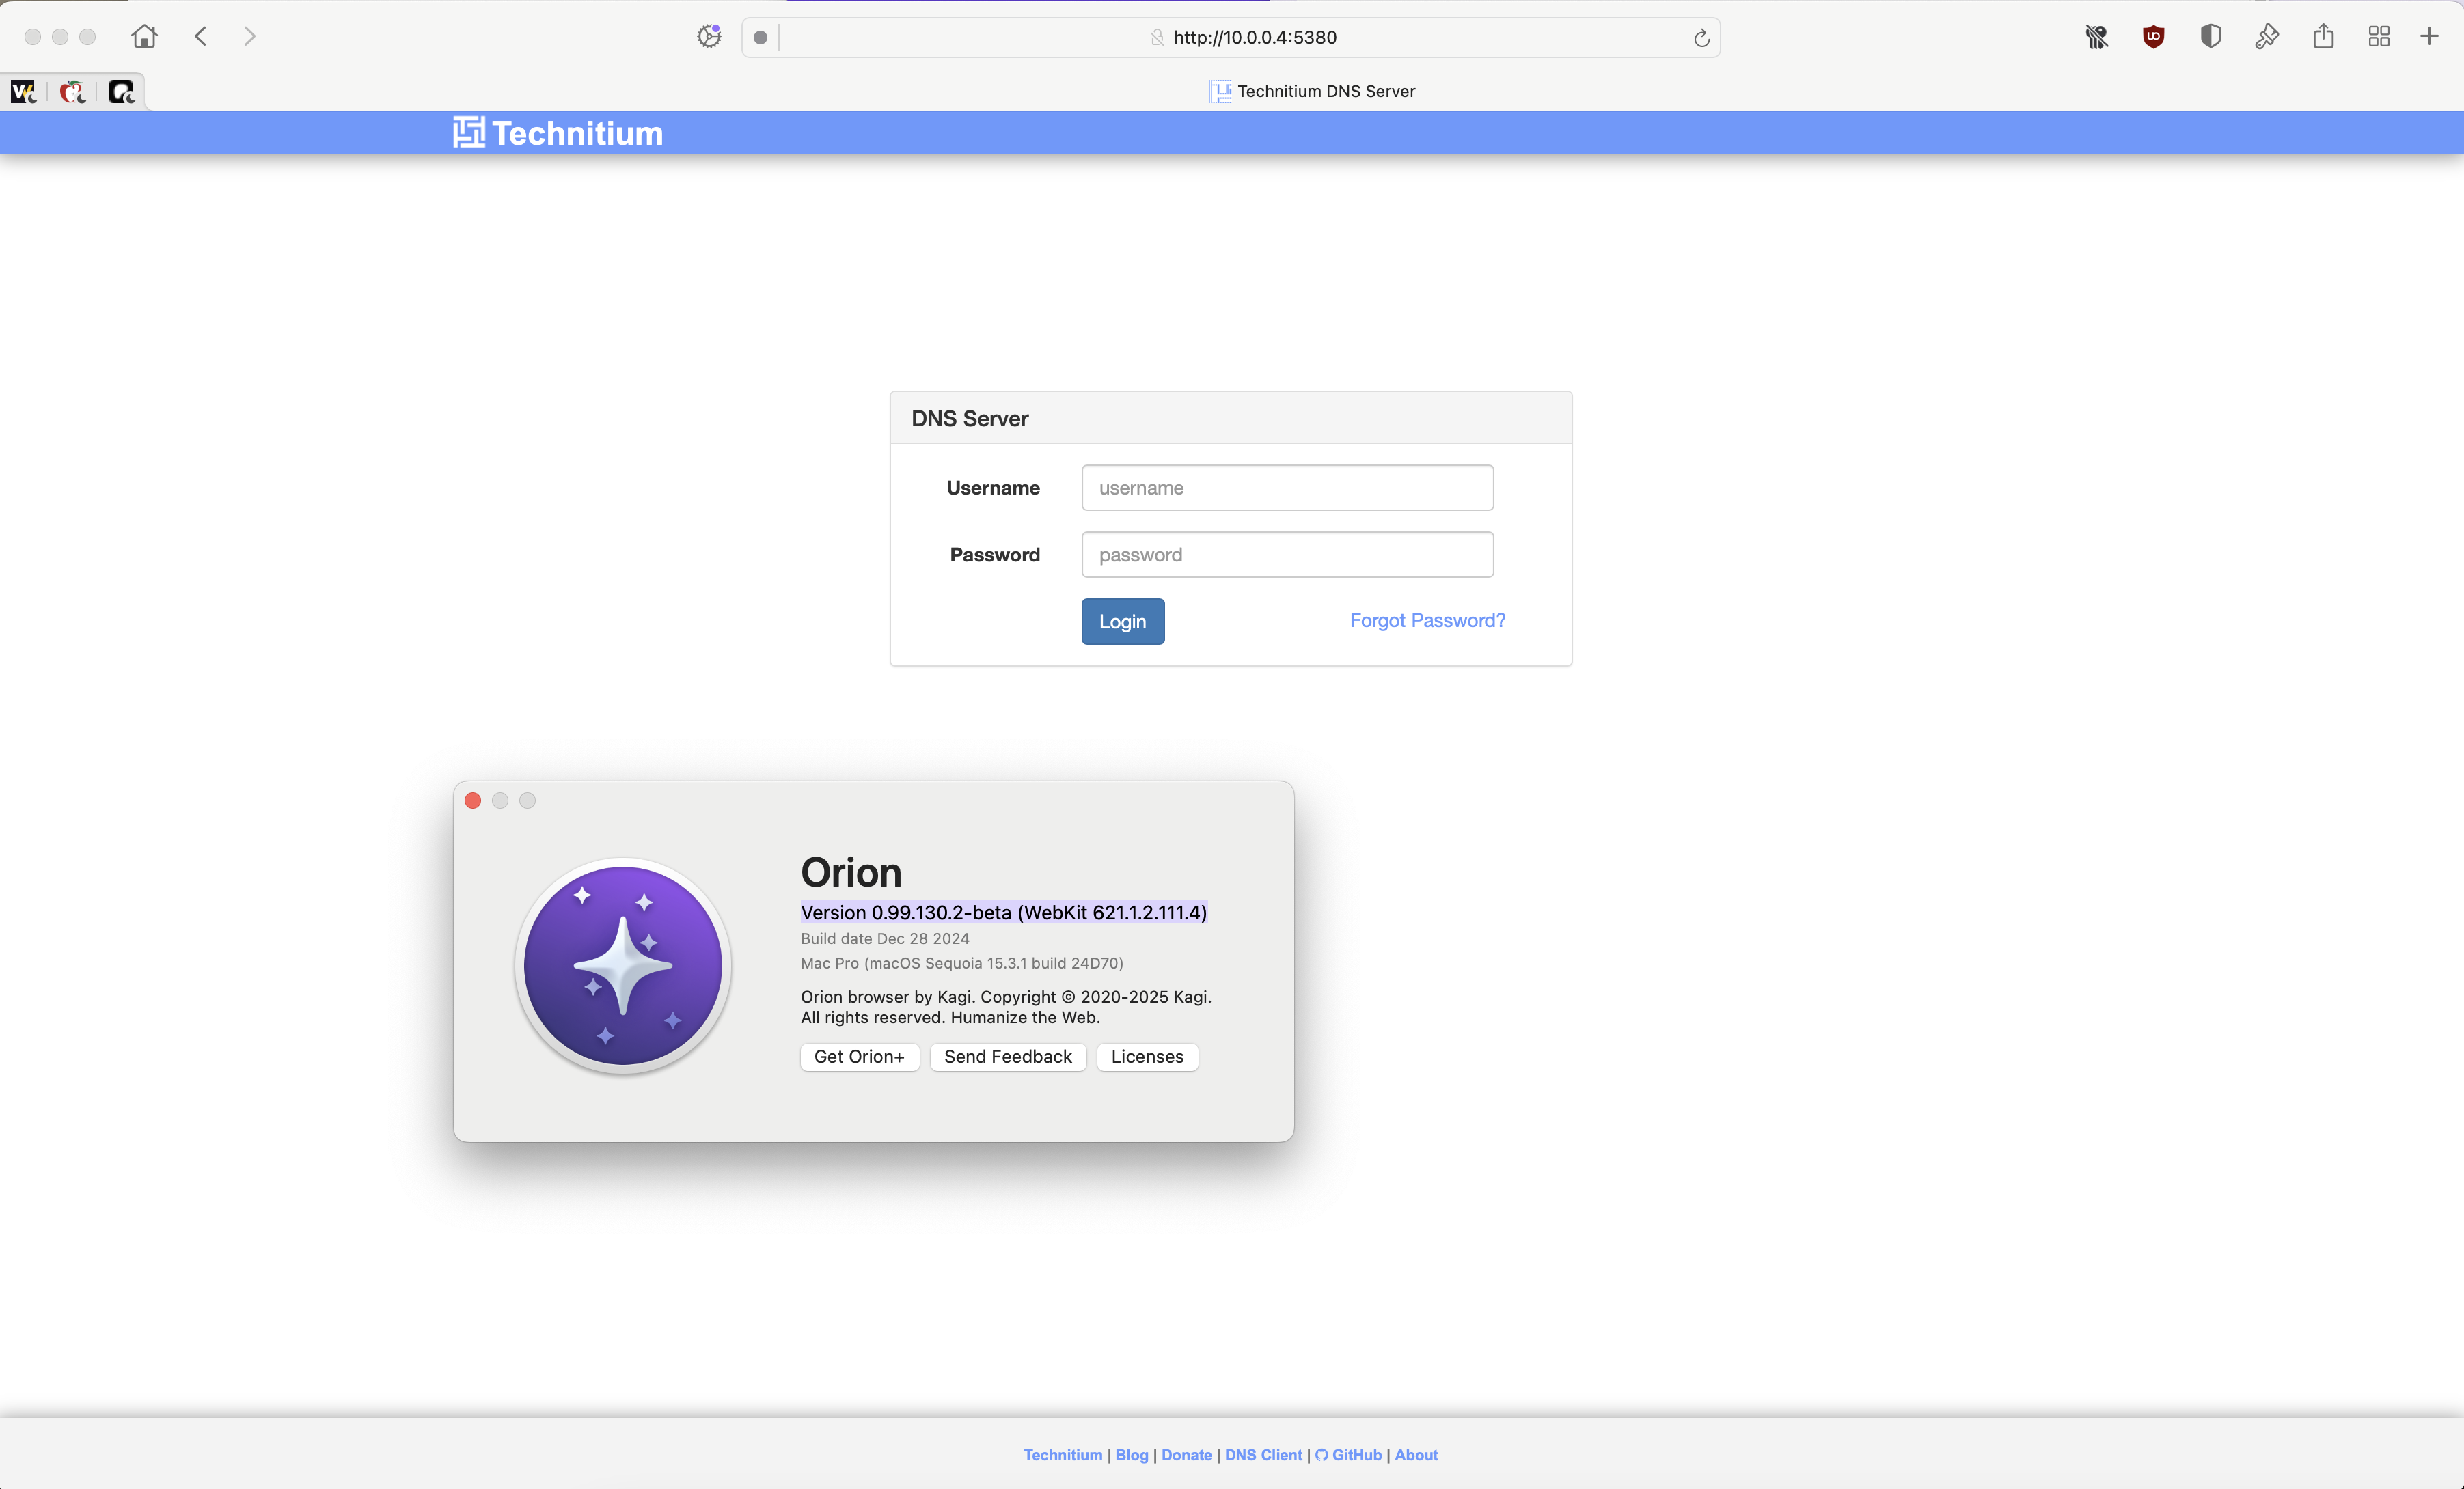Focus the Username input field
This screenshot has width=2464, height=1489.
1287,488
